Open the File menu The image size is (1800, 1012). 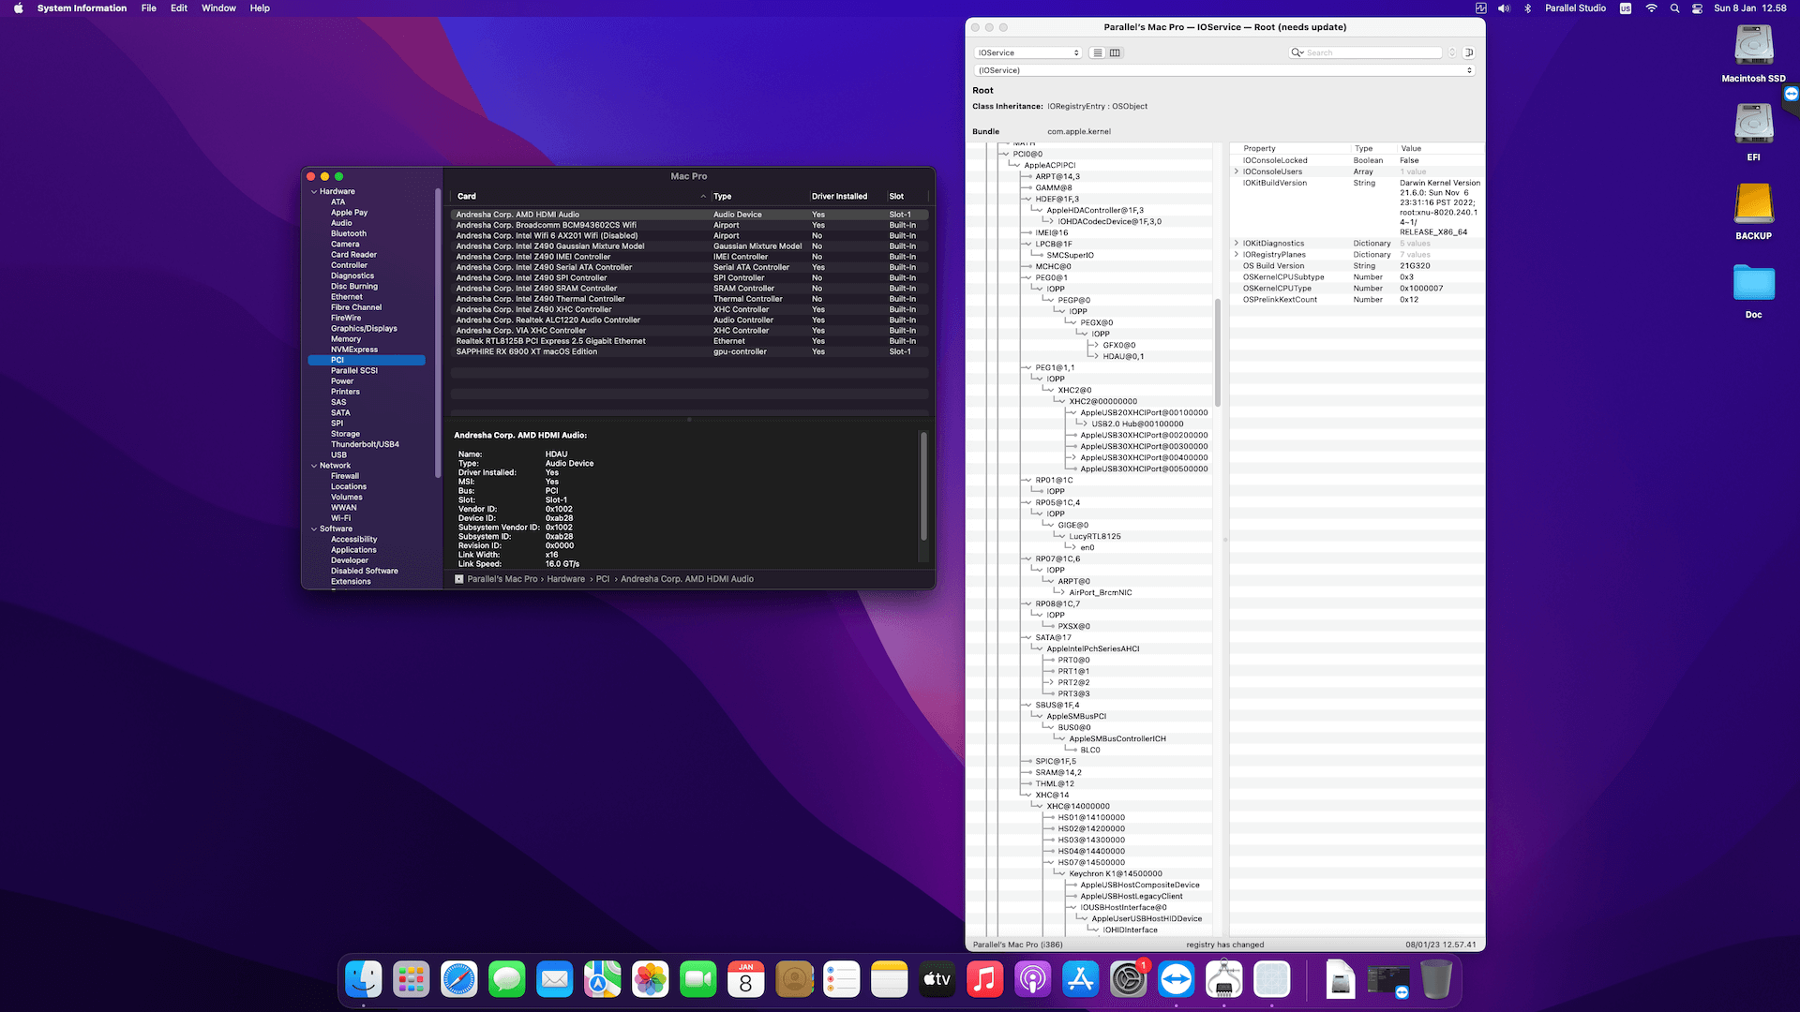148,8
